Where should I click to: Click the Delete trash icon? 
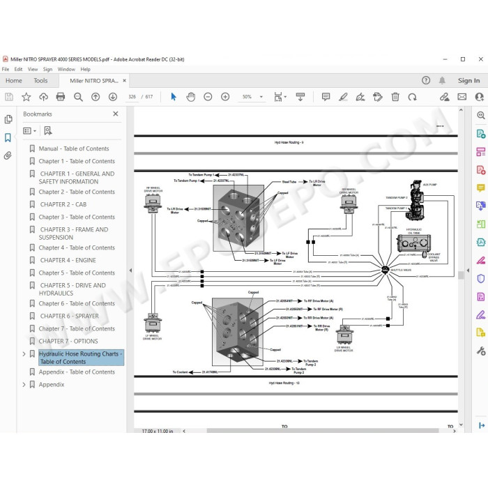pos(395,97)
